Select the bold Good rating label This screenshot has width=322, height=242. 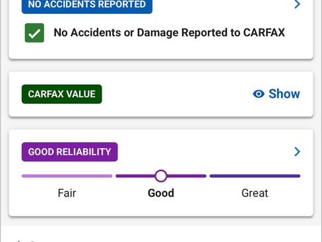[161, 193]
